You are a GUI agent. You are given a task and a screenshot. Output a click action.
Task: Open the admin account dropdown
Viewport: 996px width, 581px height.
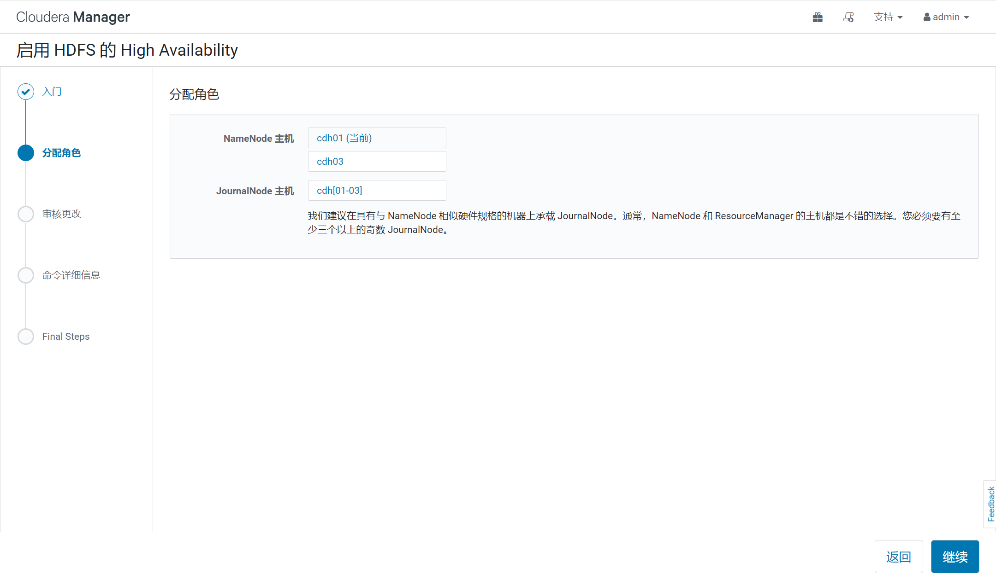tap(946, 17)
